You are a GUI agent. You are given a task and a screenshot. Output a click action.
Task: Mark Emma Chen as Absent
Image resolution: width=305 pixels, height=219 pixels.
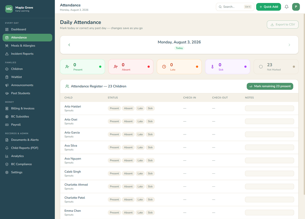pyautogui.click(x=128, y=213)
